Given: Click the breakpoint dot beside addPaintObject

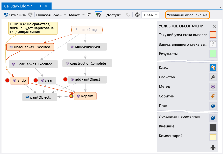Looking at the screenshot, I should (65, 79).
